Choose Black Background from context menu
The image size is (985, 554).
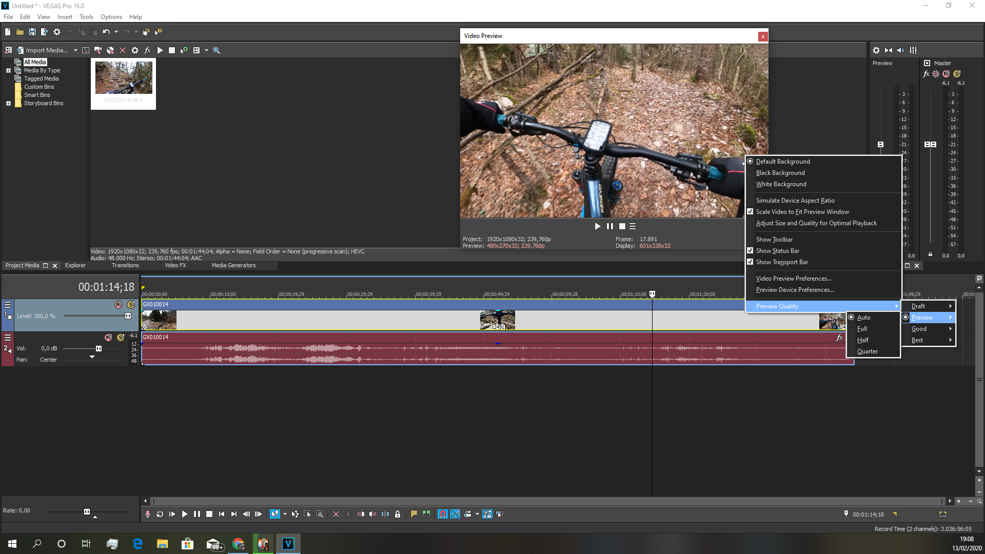point(780,173)
